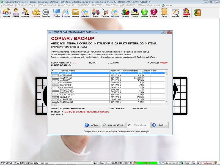Image resolution: width=220 pixels, height=165 pixels.
Task: Click the Consultar barcode icon
Action: (x=46, y=13)
